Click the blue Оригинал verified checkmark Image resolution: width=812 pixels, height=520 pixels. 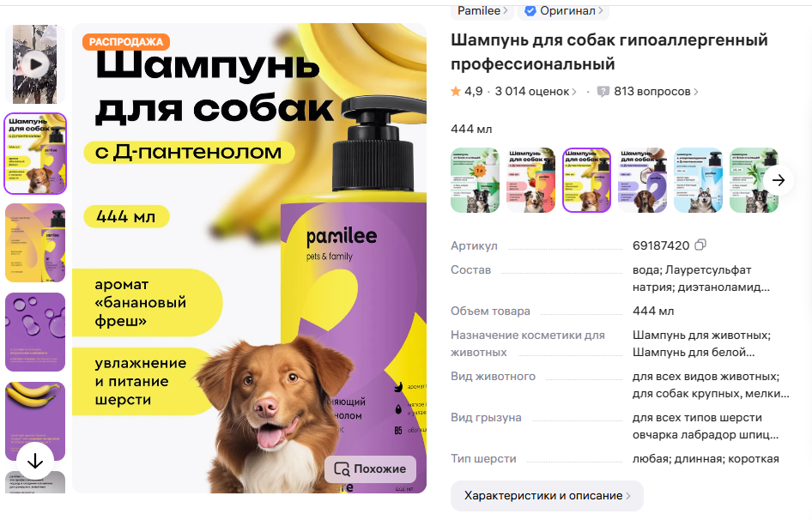[530, 11]
